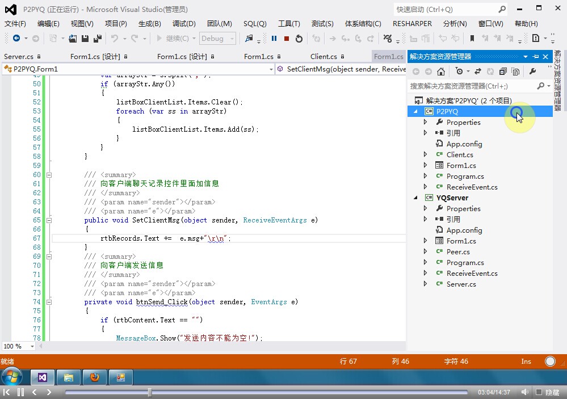Expand the Client.cs node in P2PYQ

tap(426, 154)
